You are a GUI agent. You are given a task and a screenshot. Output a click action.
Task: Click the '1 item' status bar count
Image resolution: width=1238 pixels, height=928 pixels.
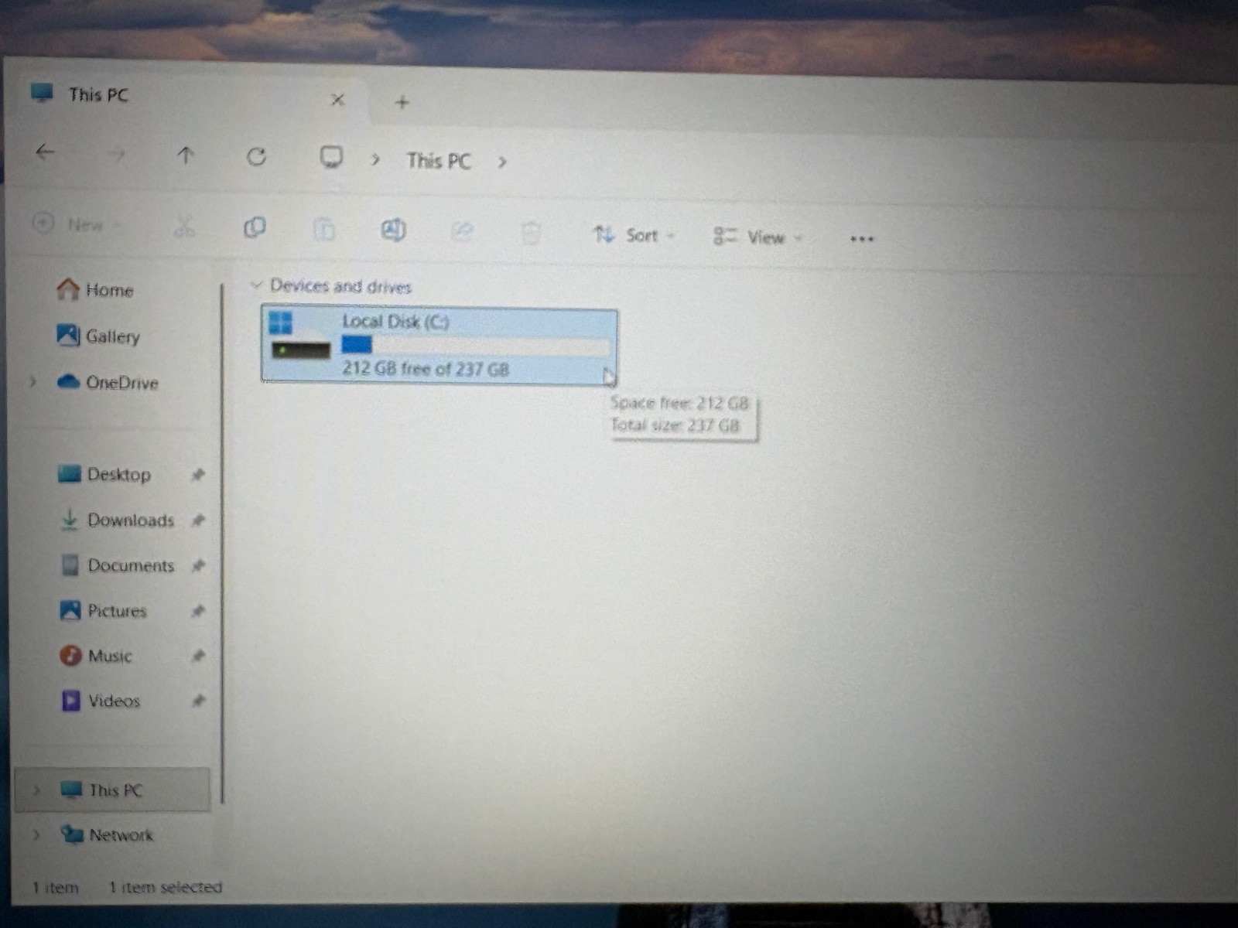[56, 887]
